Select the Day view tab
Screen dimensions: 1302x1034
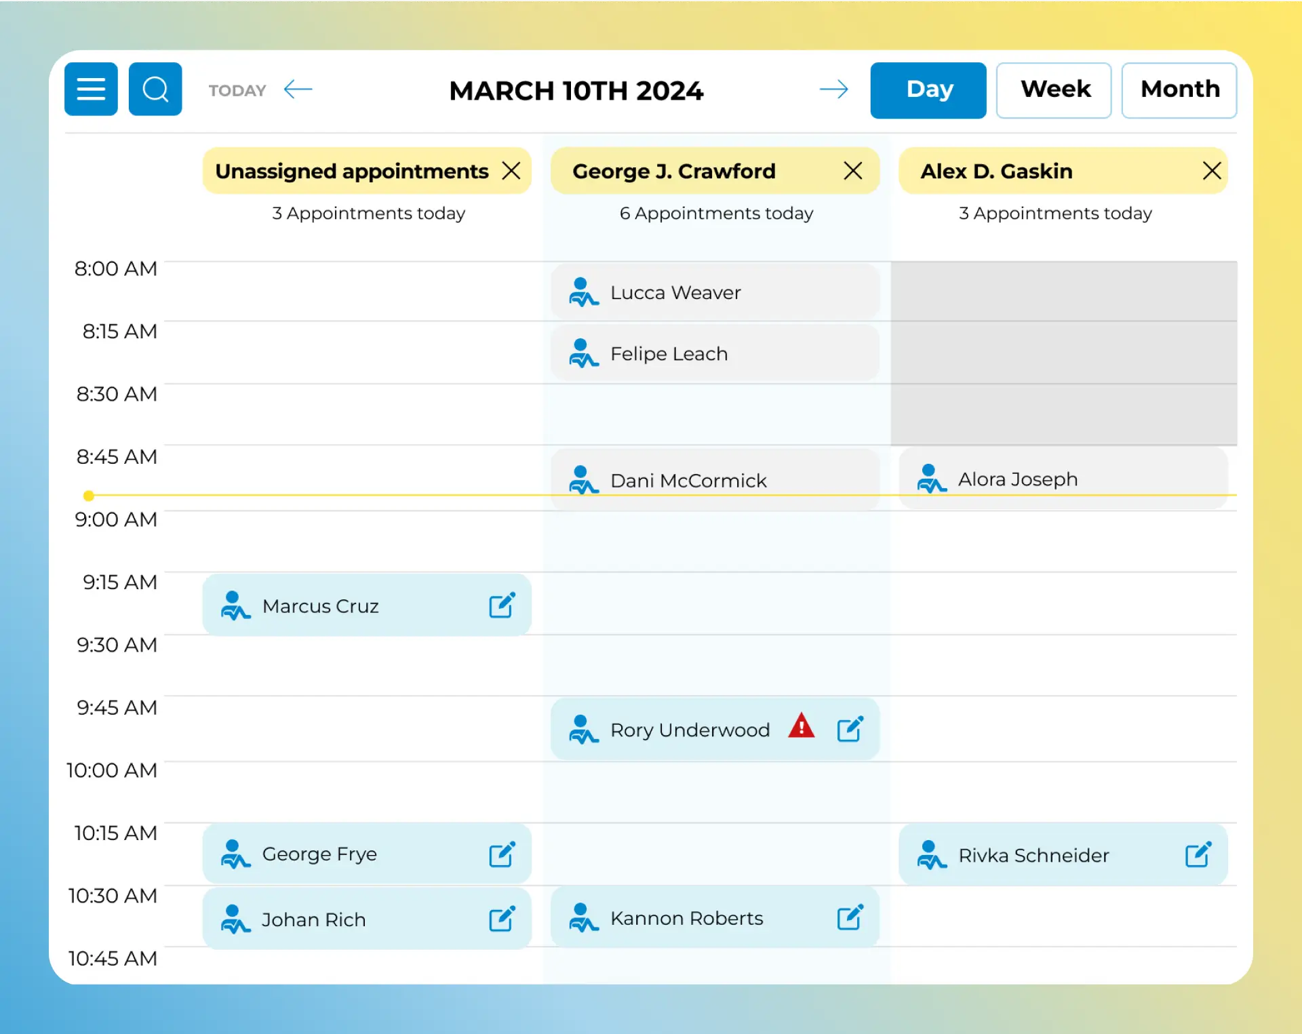tap(928, 90)
